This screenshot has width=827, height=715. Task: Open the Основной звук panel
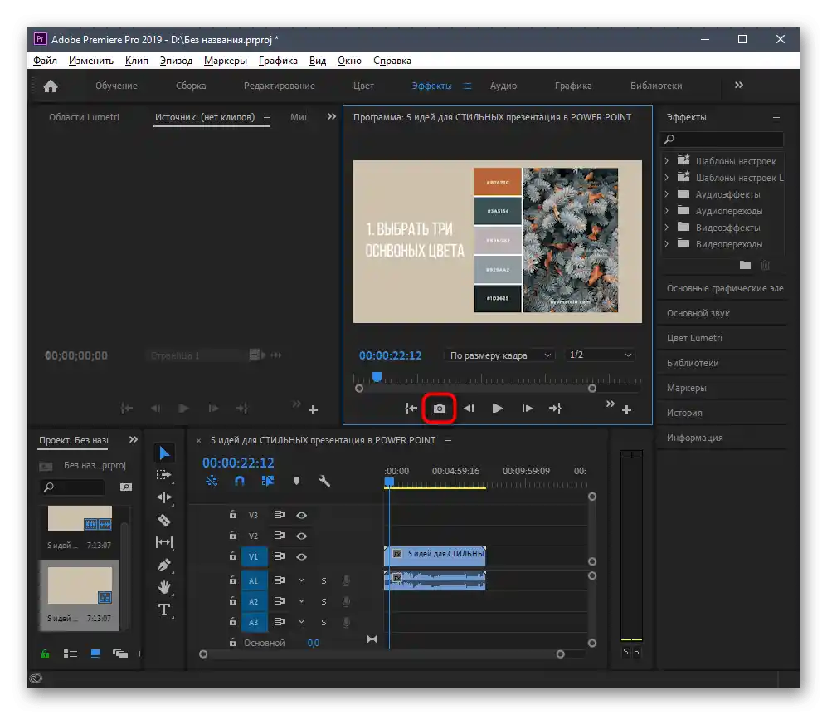pyautogui.click(x=698, y=313)
